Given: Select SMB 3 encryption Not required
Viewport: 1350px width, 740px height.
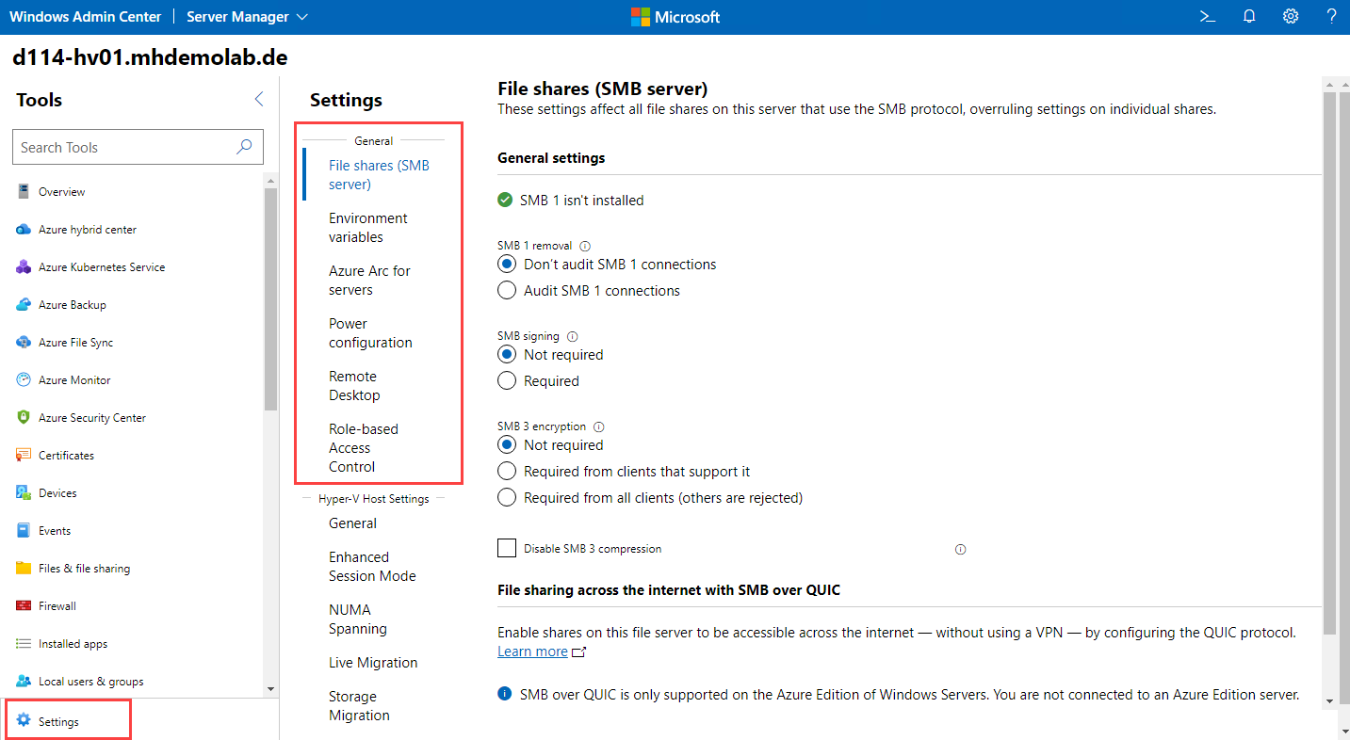Looking at the screenshot, I should pyautogui.click(x=507, y=445).
